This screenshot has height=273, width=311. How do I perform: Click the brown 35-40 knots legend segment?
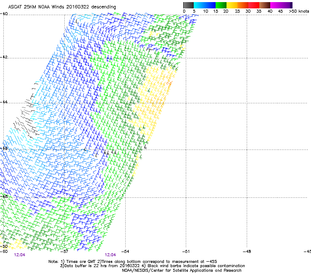(x=265, y=5)
